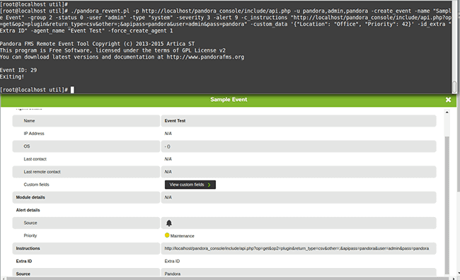The height and width of the screenshot is (280, 460).
Task: Click the N/A value for Module details
Action: coord(168,197)
